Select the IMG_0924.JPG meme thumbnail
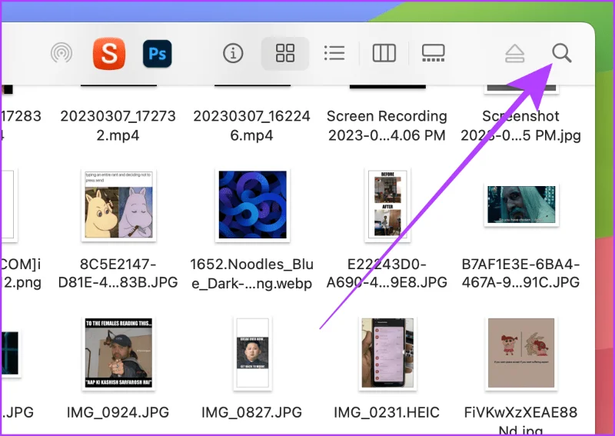Viewport: 615px width, 436px height. pos(118,353)
